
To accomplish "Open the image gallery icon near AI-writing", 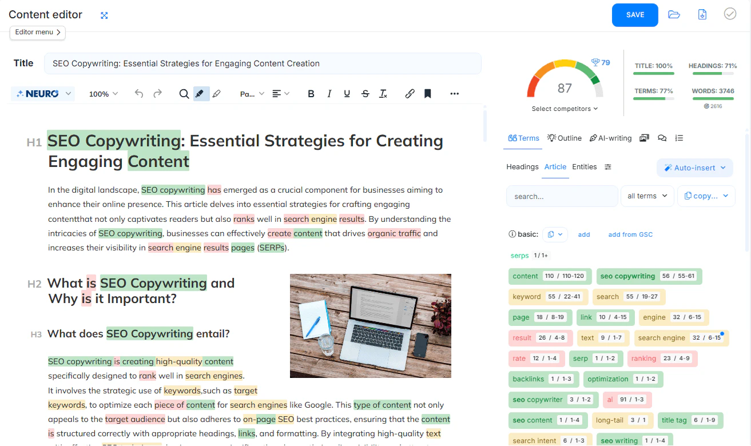I will (645, 138).
